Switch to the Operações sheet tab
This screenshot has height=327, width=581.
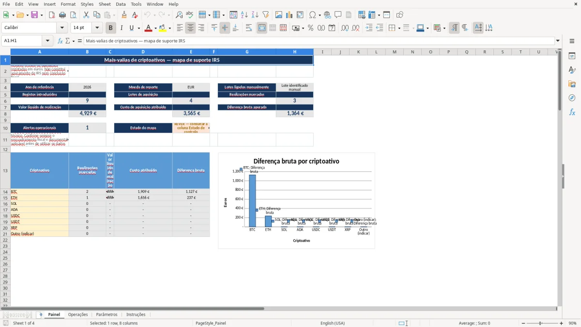pos(78,314)
